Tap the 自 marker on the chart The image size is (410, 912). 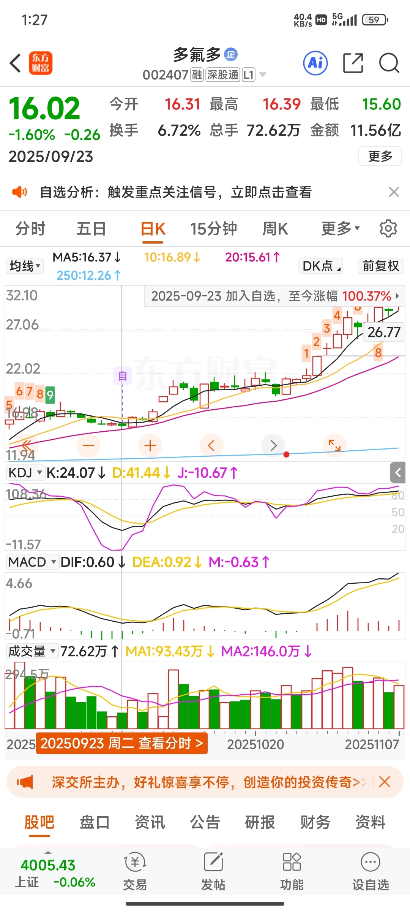pyautogui.click(x=122, y=376)
